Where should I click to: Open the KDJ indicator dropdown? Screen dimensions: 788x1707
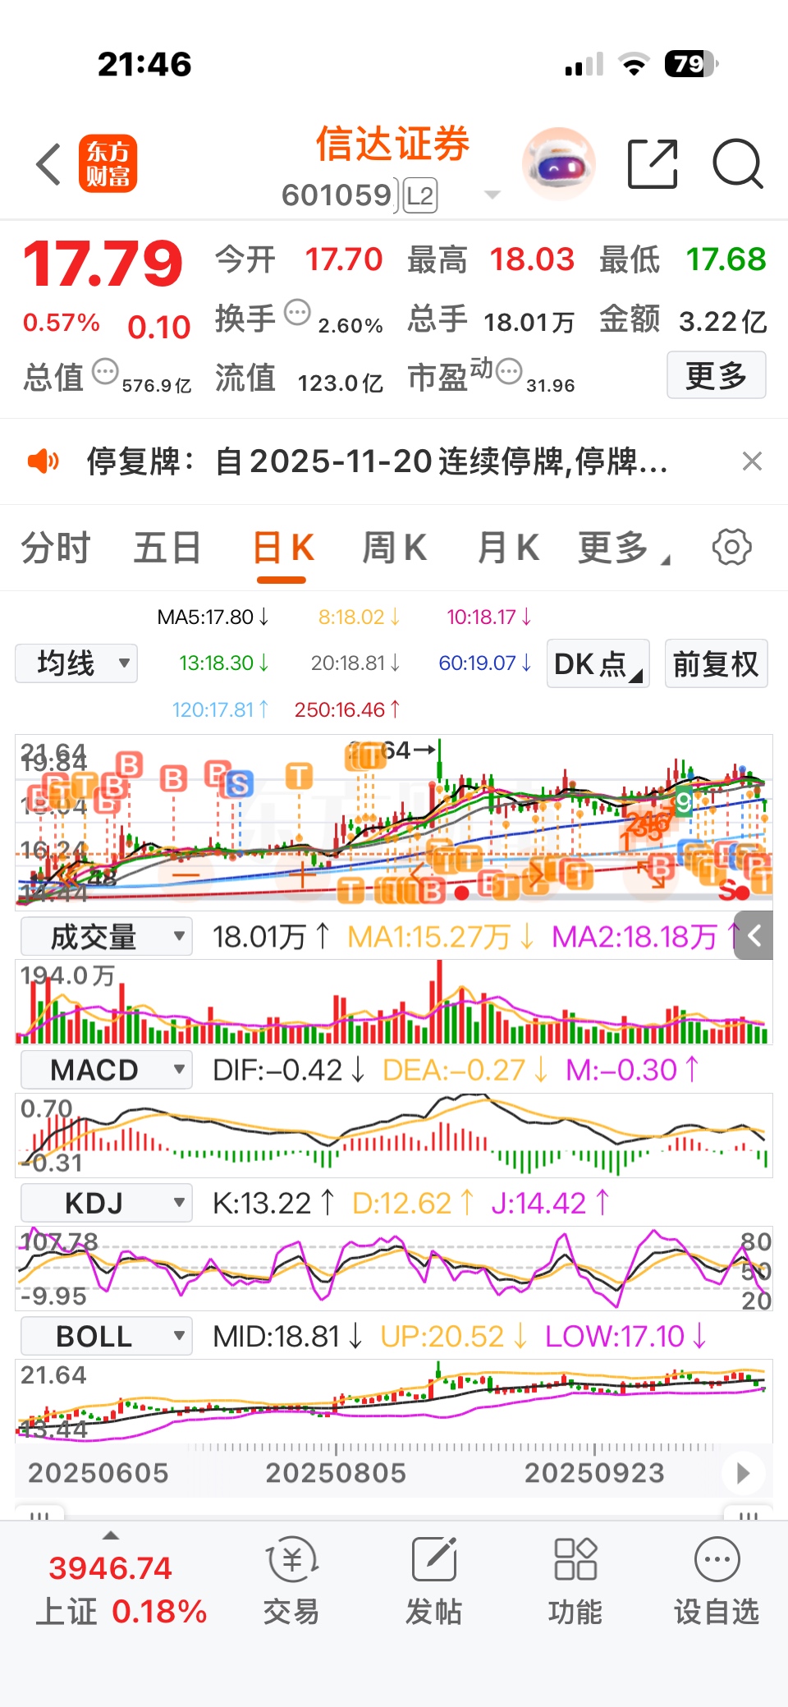click(106, 1203)
